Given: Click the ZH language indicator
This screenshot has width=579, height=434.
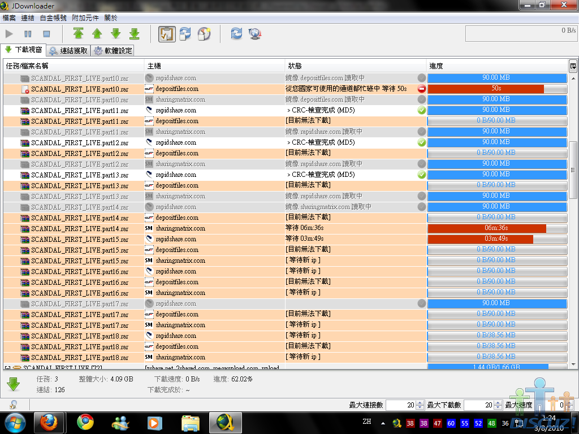Looking at the screenshot, I should (x=367, y=422).
